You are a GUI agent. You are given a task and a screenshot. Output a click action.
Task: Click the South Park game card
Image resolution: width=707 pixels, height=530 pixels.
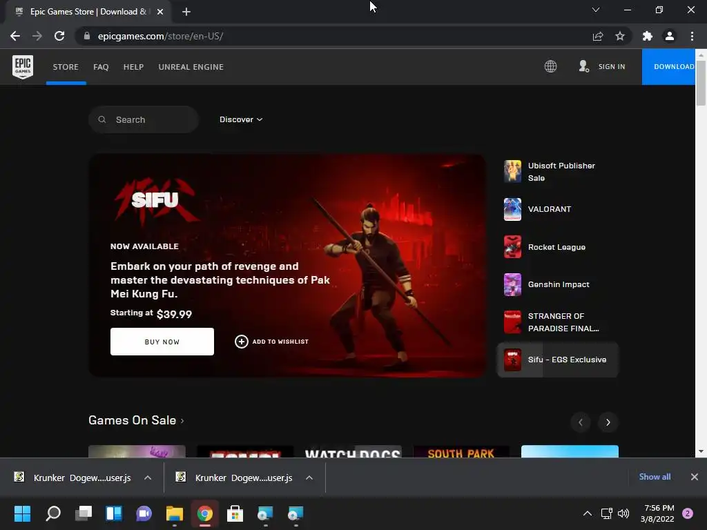(461, 451)
